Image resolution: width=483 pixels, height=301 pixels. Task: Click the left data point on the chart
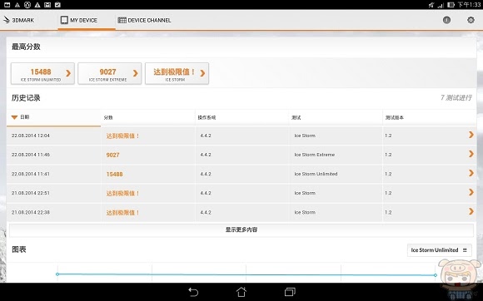57,274
